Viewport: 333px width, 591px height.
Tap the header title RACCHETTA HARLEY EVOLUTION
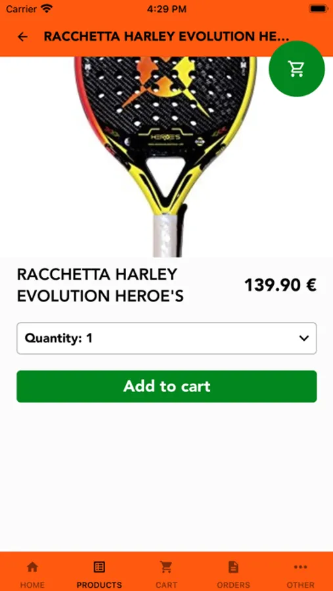(166, 37)
